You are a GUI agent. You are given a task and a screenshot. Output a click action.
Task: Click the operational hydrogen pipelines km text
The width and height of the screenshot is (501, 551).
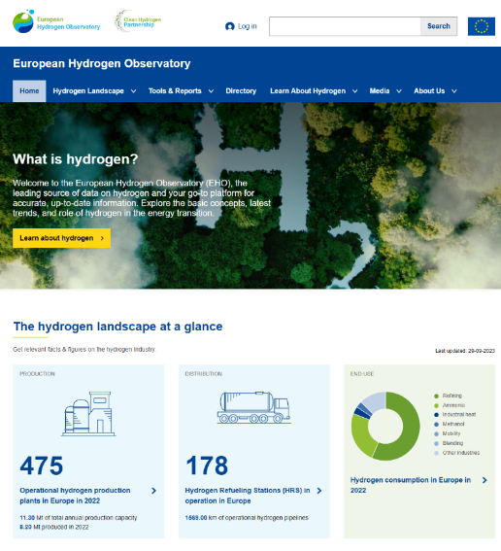247,518
